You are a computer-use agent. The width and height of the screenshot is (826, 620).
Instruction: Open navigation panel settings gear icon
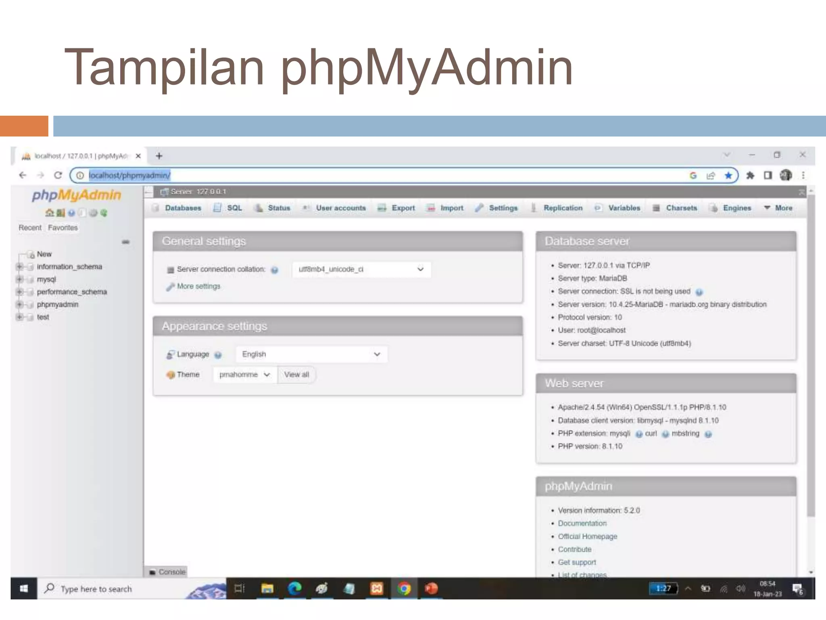[93, 213]
